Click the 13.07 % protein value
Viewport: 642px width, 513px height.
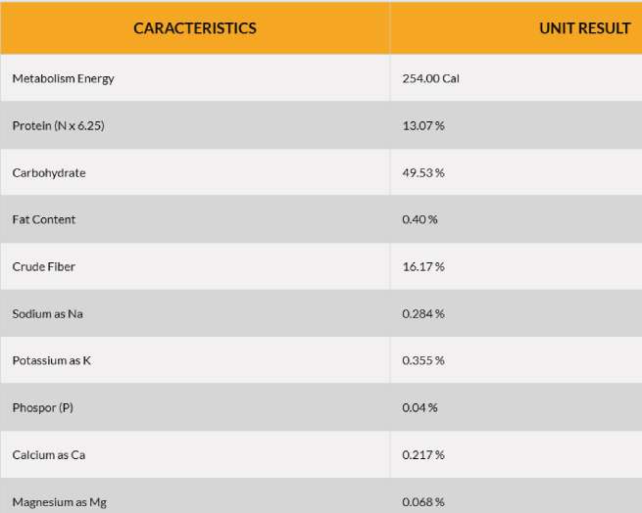point(423,125)
